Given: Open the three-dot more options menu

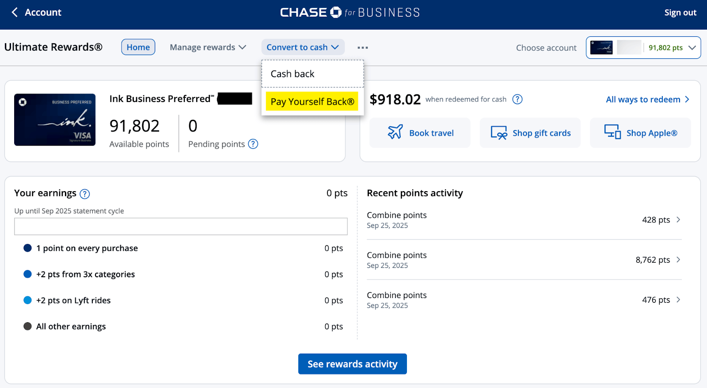Looking at the screenshot, I should [x=363, y=48].
